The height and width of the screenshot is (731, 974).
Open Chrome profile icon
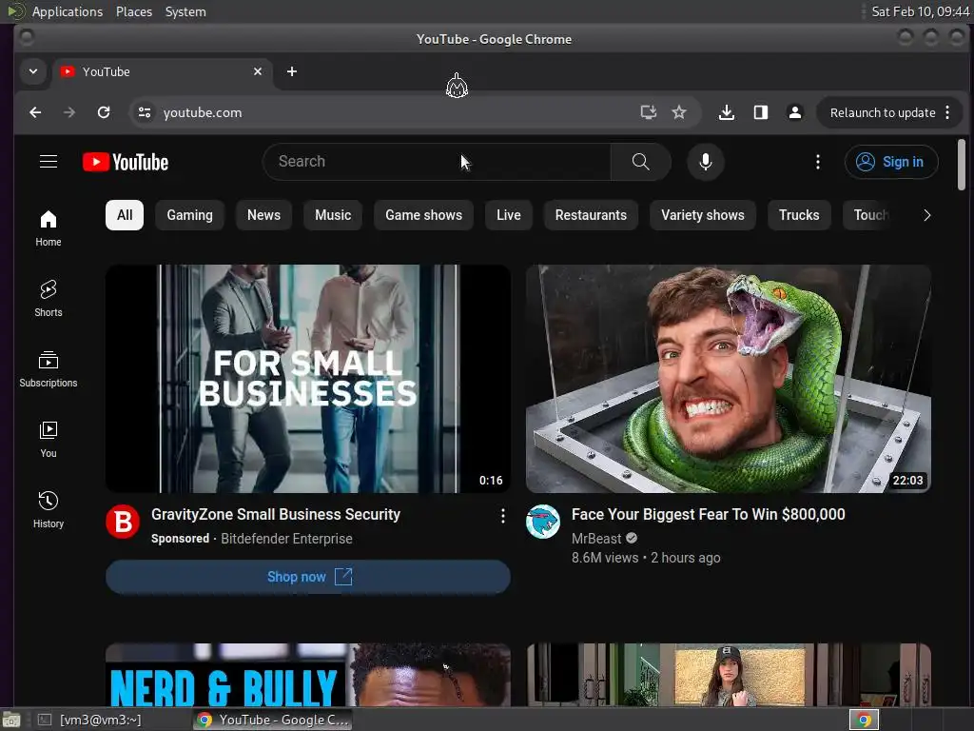(794, 112)
